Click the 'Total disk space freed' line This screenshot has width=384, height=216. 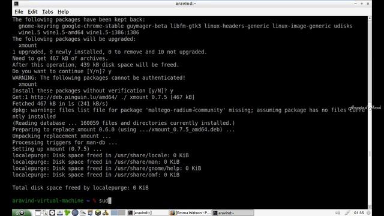pyautogui.click(x=80, y=188)
